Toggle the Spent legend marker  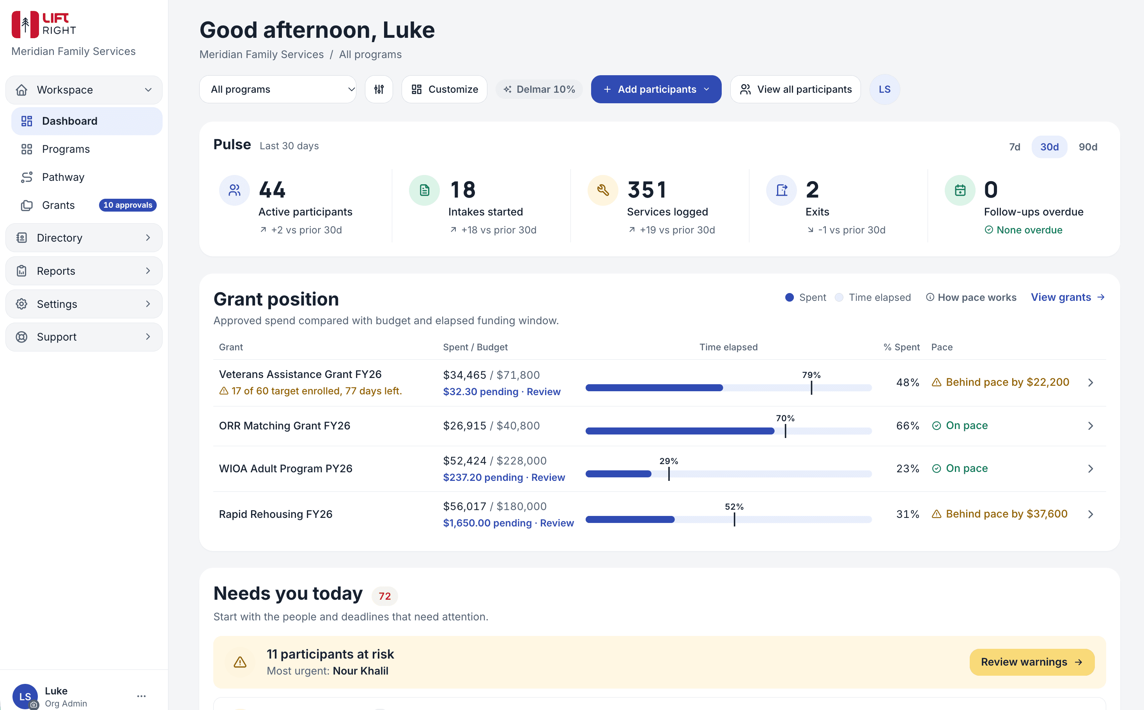coord(789,297)
